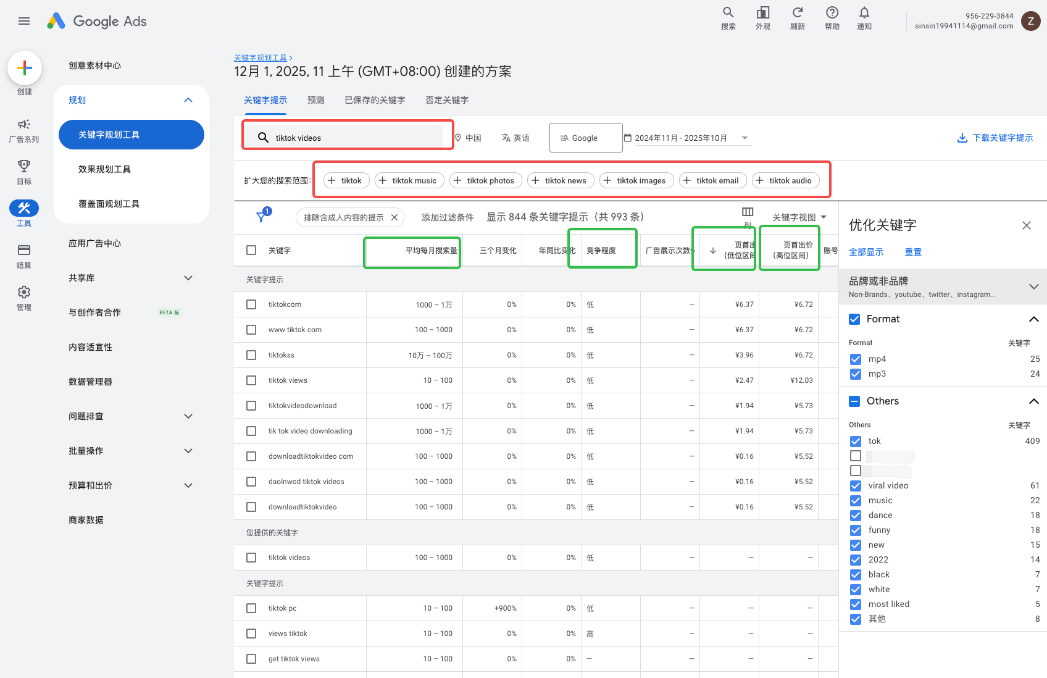Viewport: 1047px width, 678px height.
Task: Open the search tool in header
Action: point(728,18)
